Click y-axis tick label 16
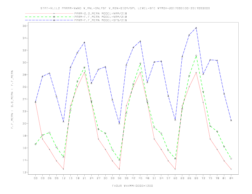This screenshot has width=252, height=194. pyautogui.click(x=24, y=148)
